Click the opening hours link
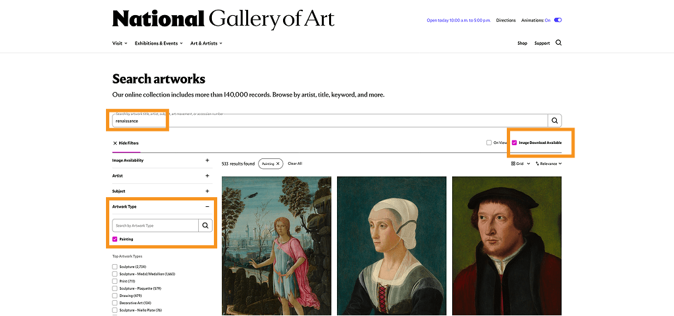 tap(459, 20)
